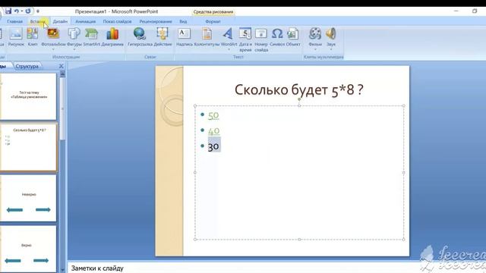Click the Действие action icon
486x273 pixels.
click(x=163, y=33)
